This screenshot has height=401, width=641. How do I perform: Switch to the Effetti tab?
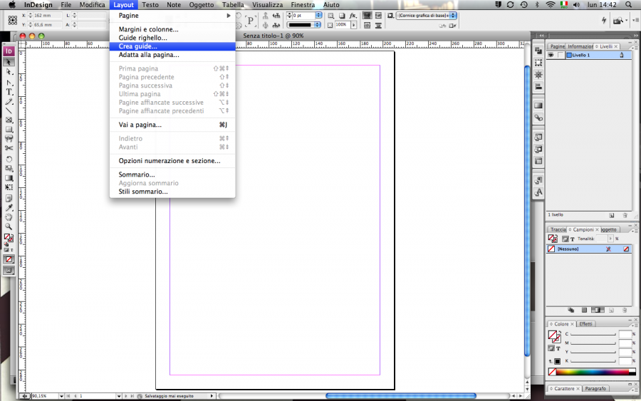tap(585, 324)
